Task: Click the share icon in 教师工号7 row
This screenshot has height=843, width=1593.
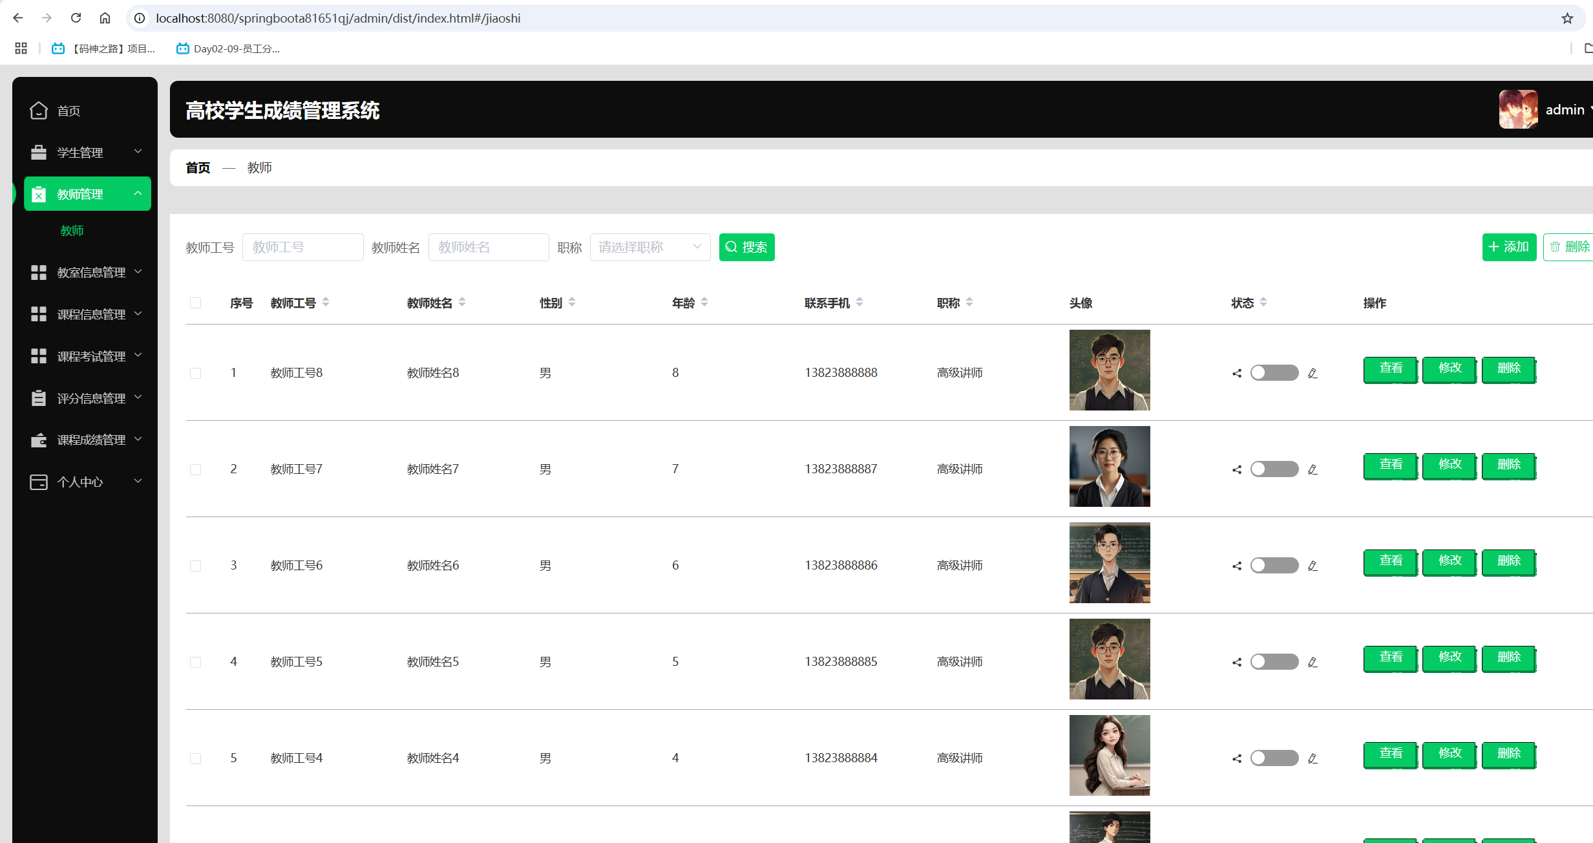Action: [1237, 469]
